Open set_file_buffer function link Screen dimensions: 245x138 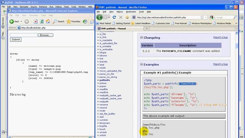(x=107, y=114)
